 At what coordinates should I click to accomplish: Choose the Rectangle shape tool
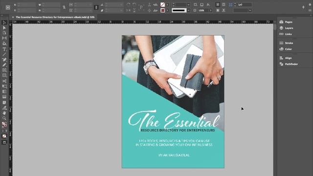coord(4,75)
